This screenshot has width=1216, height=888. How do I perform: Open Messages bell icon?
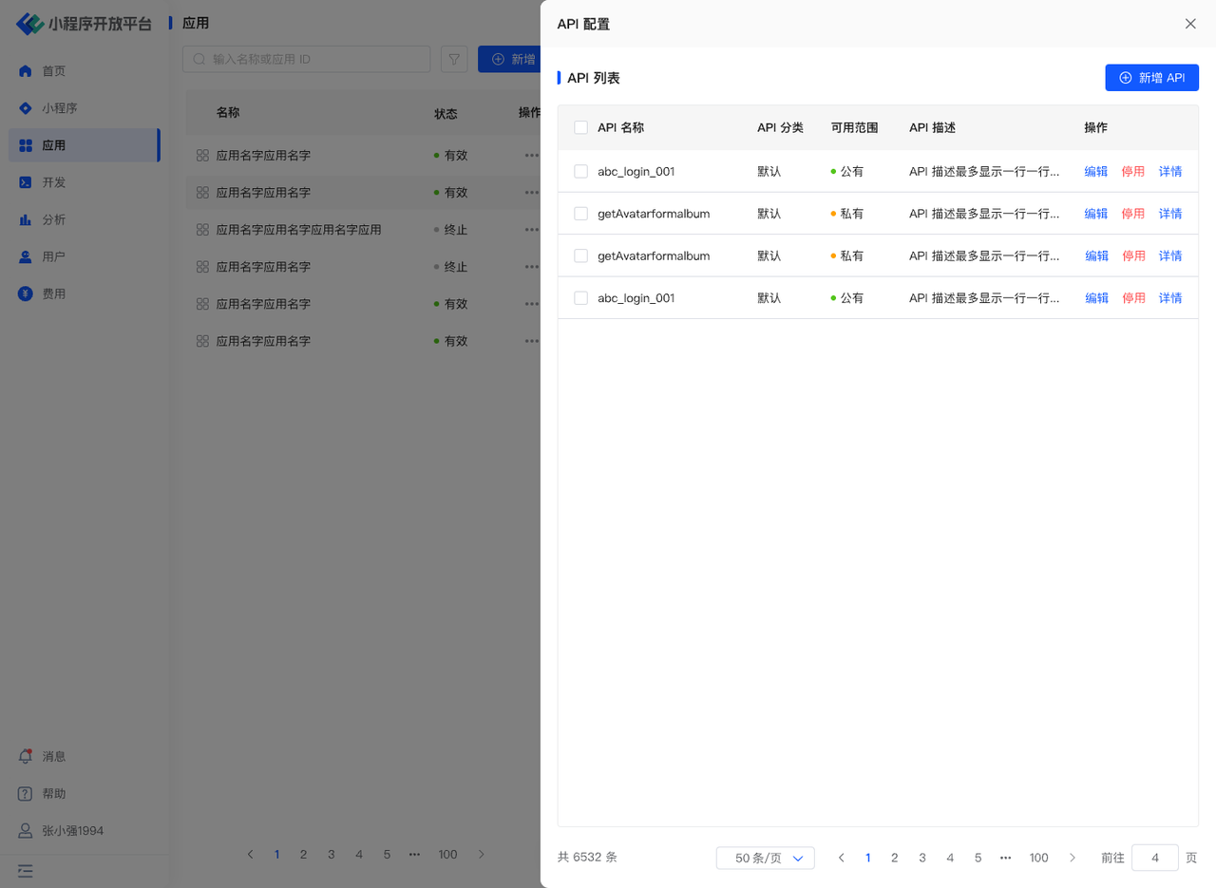[x=26, y=756]
